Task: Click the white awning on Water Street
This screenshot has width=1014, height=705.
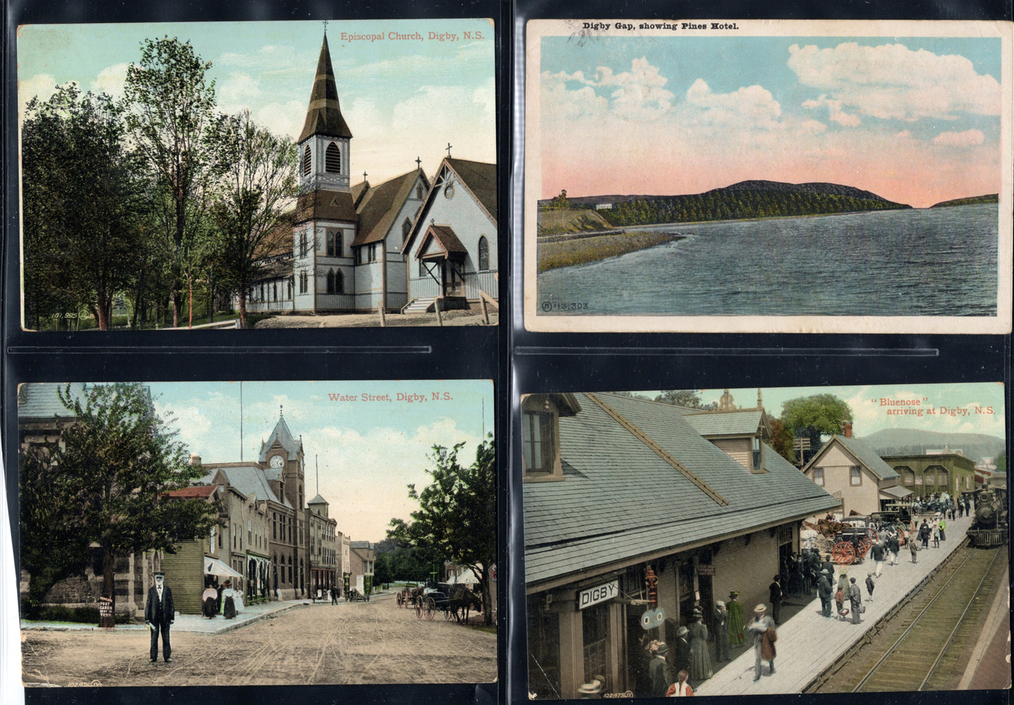Action: (222, 568)
